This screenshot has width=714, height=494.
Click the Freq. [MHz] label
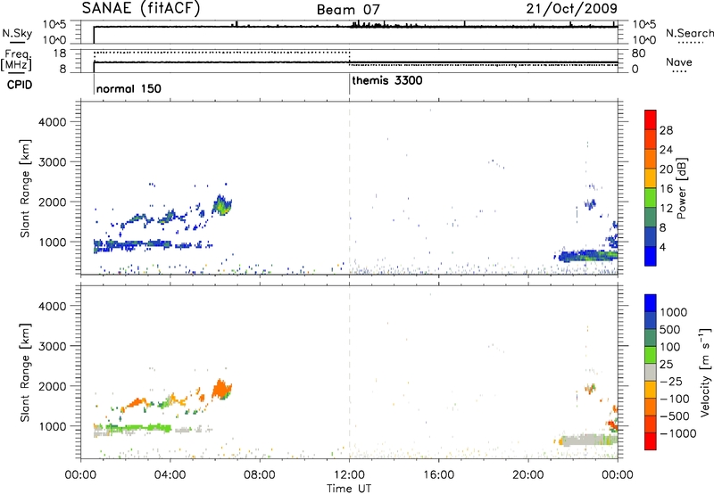(16, 60)
